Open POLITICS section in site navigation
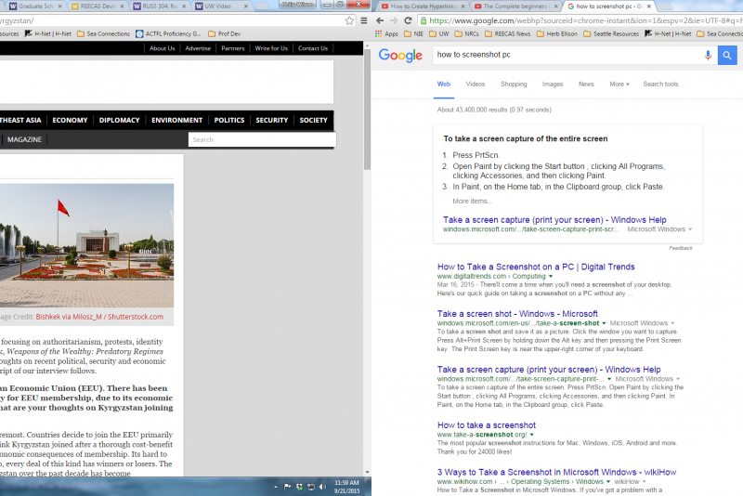Screen dimensions: 743x496 pyautogui.click(x=229, y=120)
